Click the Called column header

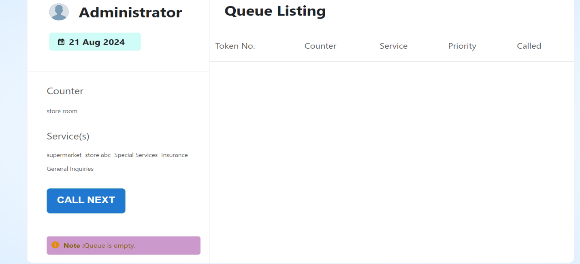(x=529, y=46)
